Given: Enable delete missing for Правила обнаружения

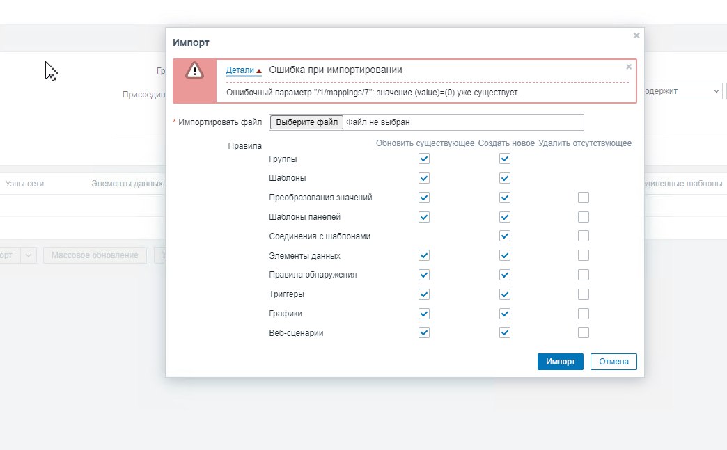Looking at the screenshot, I should 584,275.
